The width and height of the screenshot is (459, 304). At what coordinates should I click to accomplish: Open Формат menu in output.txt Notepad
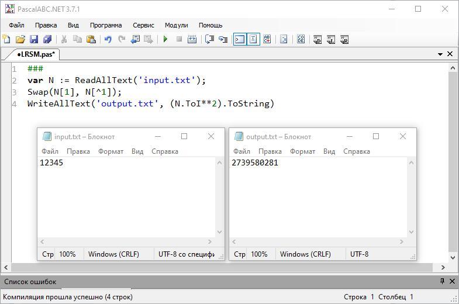click(x=302, y=151)
